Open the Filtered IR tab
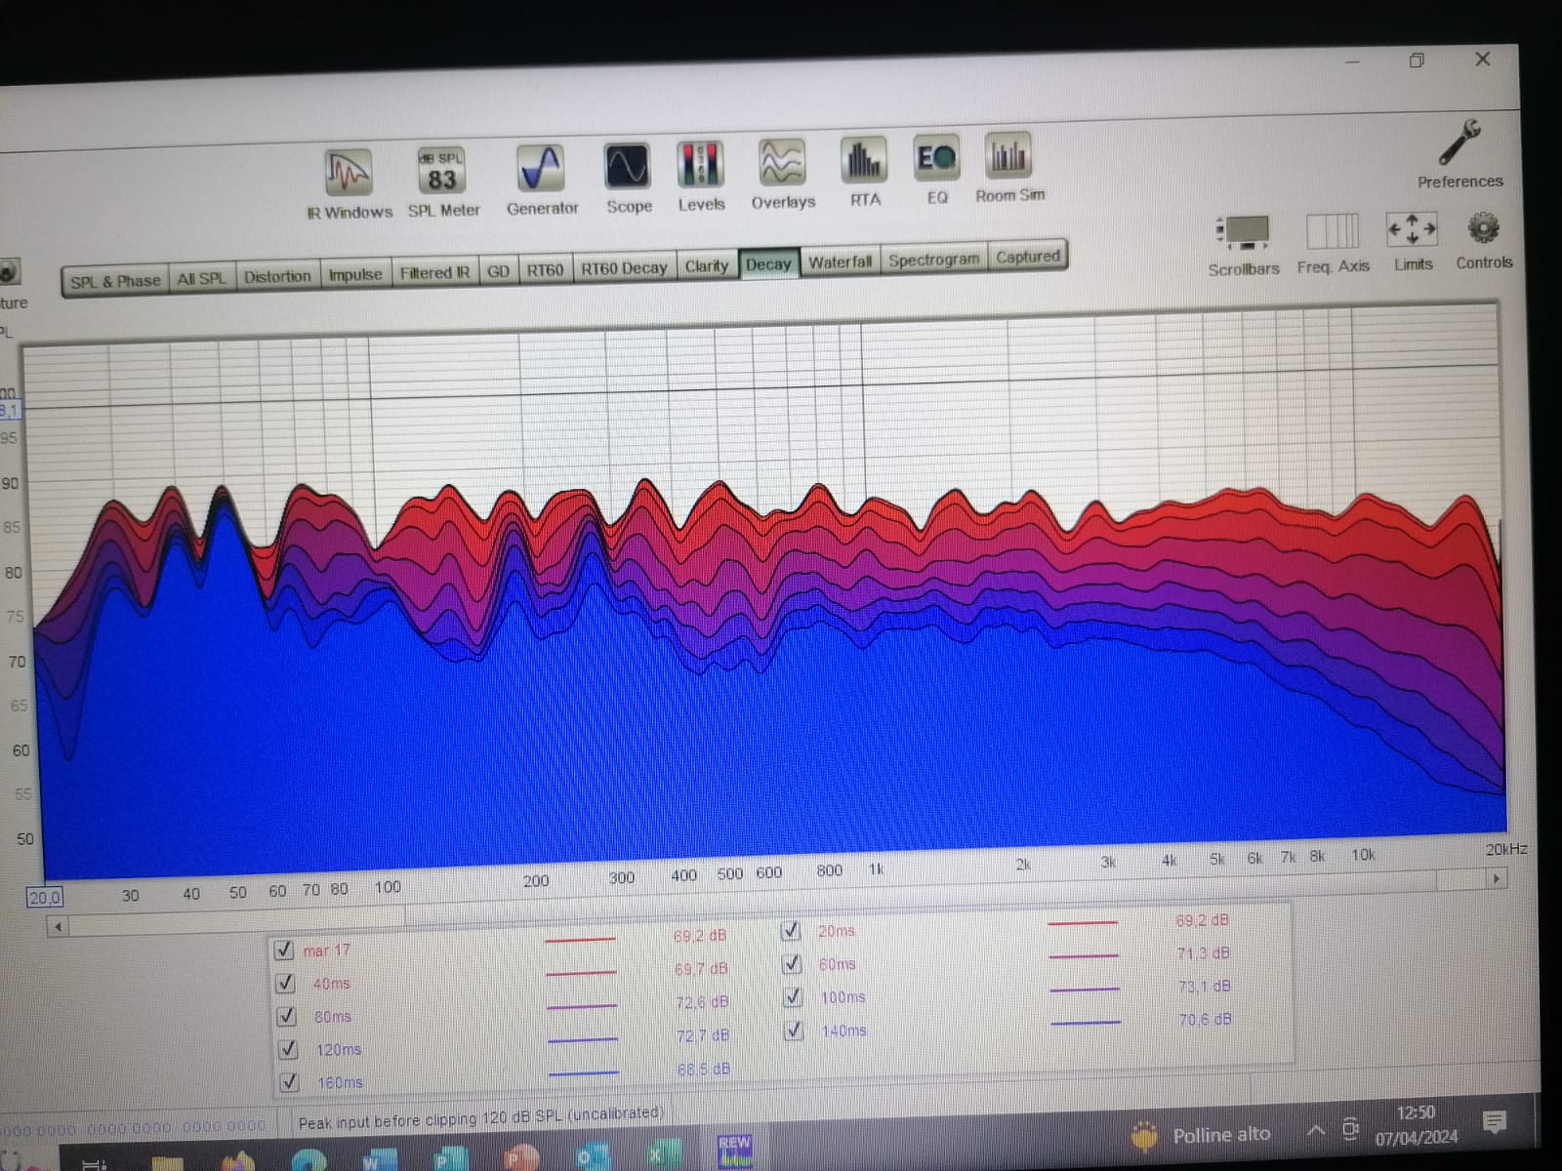Image resolution: width=1562 pixels, height=1171 pixels. pyautogui.click(x=434, y=272)
